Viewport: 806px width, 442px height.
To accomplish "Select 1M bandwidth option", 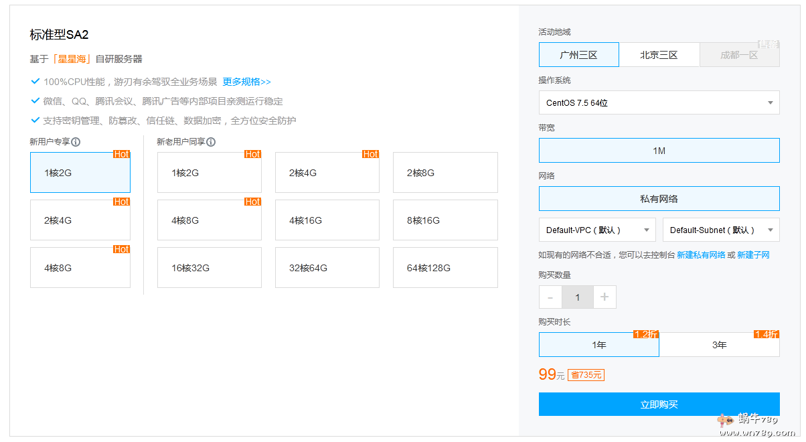I will [x=659, y=151].
